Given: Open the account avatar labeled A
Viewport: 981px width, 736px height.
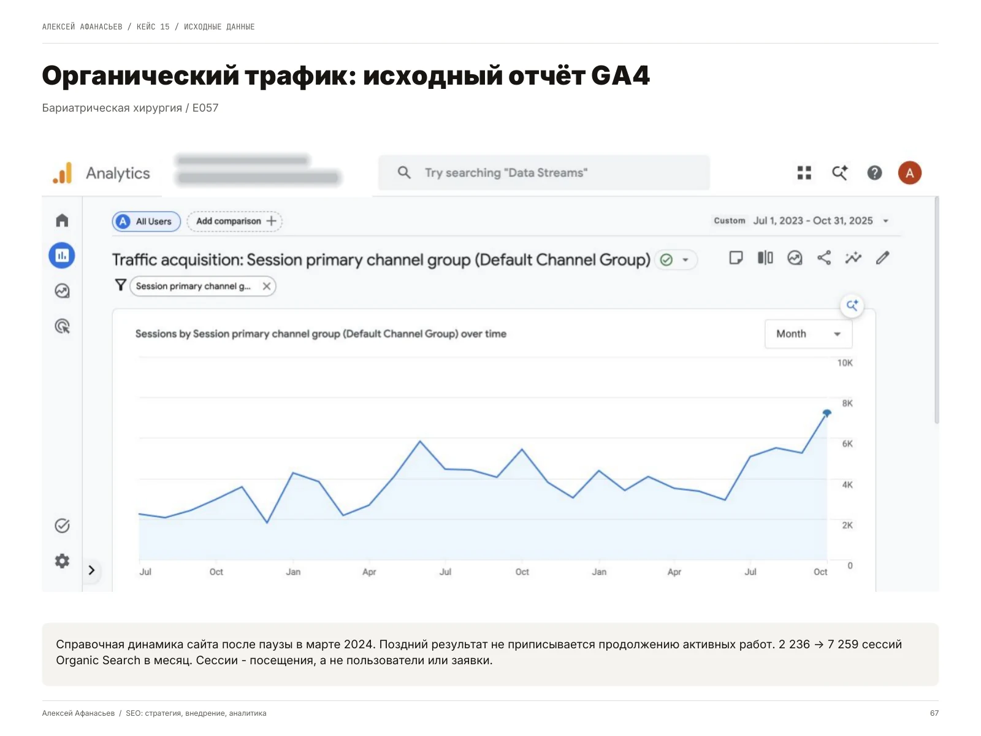Looking at the screenshot, I should click(x=910, y=173).
